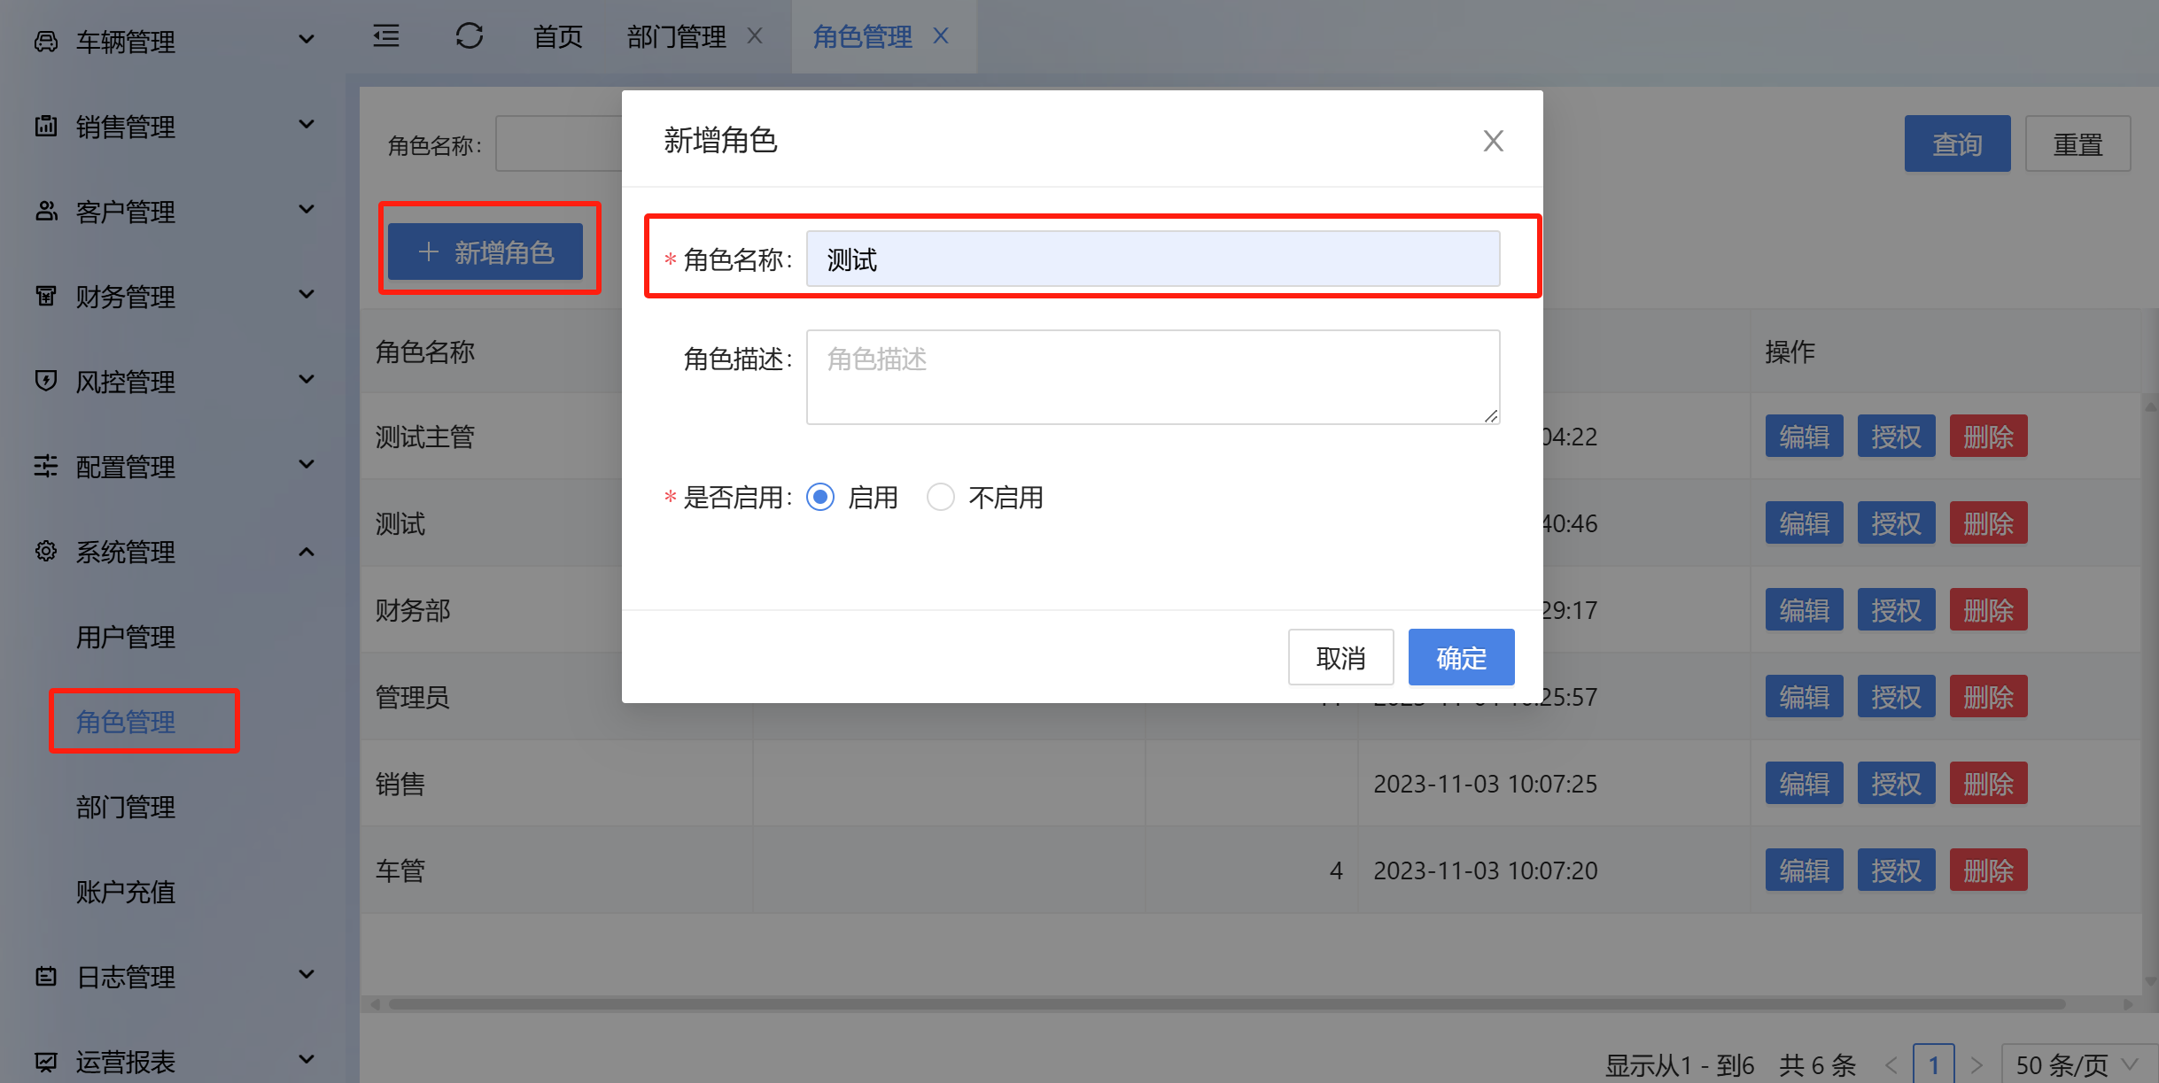2159x1083 pixels.
Task: Select the 启用 radio button
Action: [x=820, y=498]
